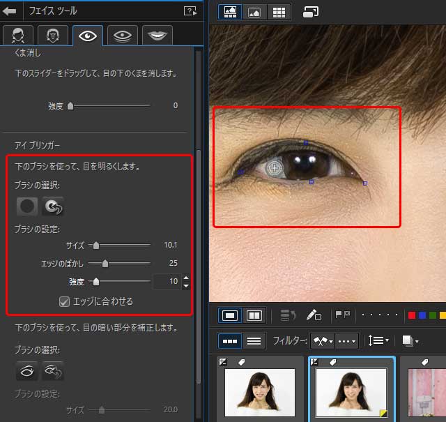
Task: Enable the side-by-side compare view
Action: 254,315
